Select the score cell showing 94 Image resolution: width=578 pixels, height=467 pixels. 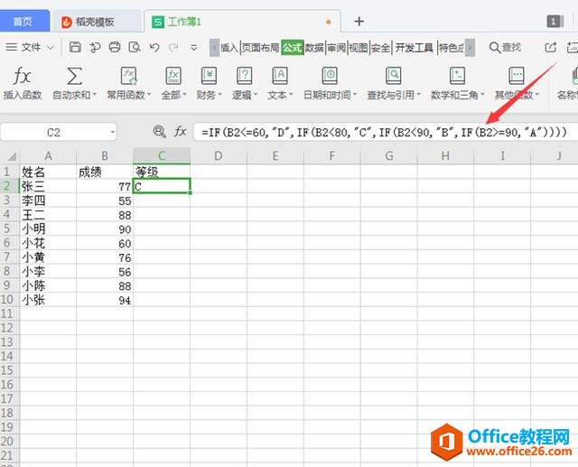[105, 300]
